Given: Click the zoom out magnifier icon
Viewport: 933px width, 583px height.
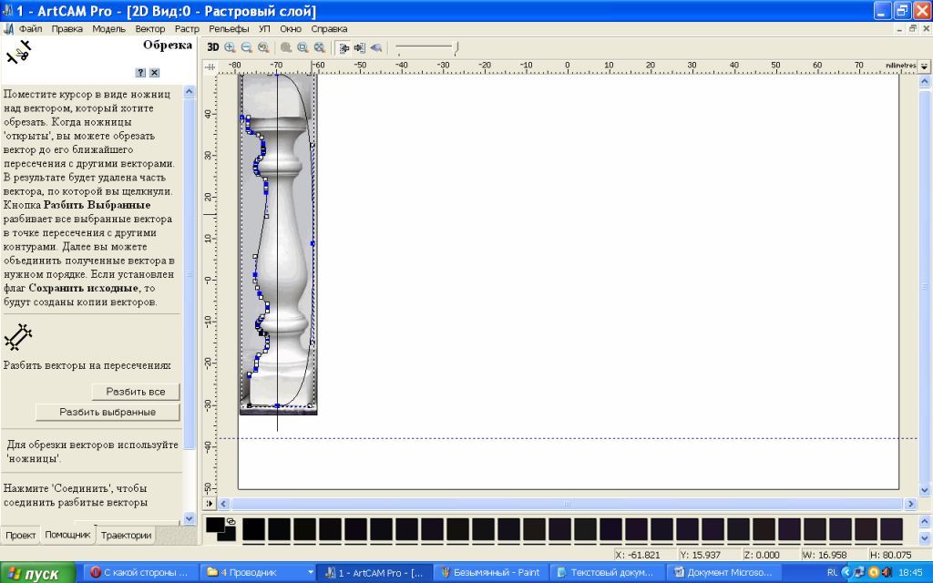Looking at the screenshot, I should [x=247, y=47].
